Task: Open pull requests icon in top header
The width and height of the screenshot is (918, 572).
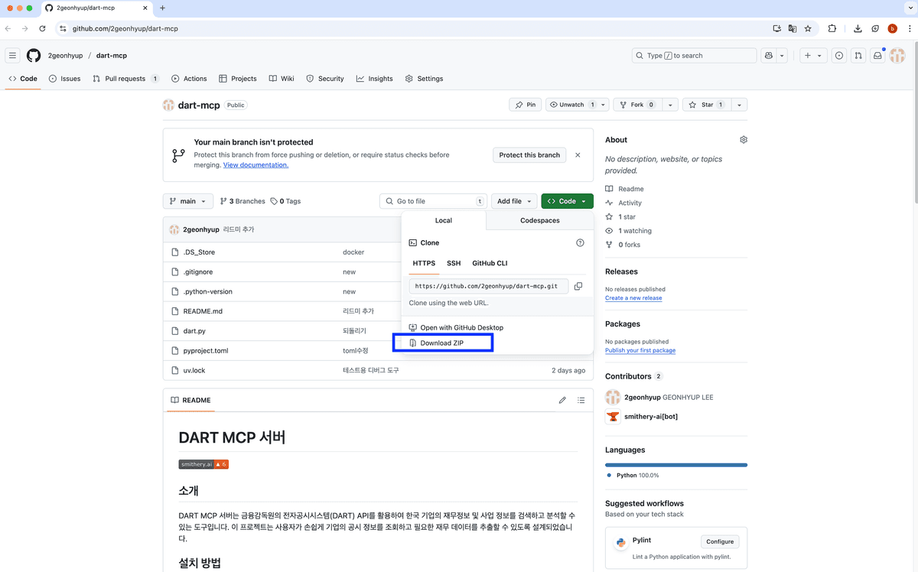Action: click(x=858, y=56)
